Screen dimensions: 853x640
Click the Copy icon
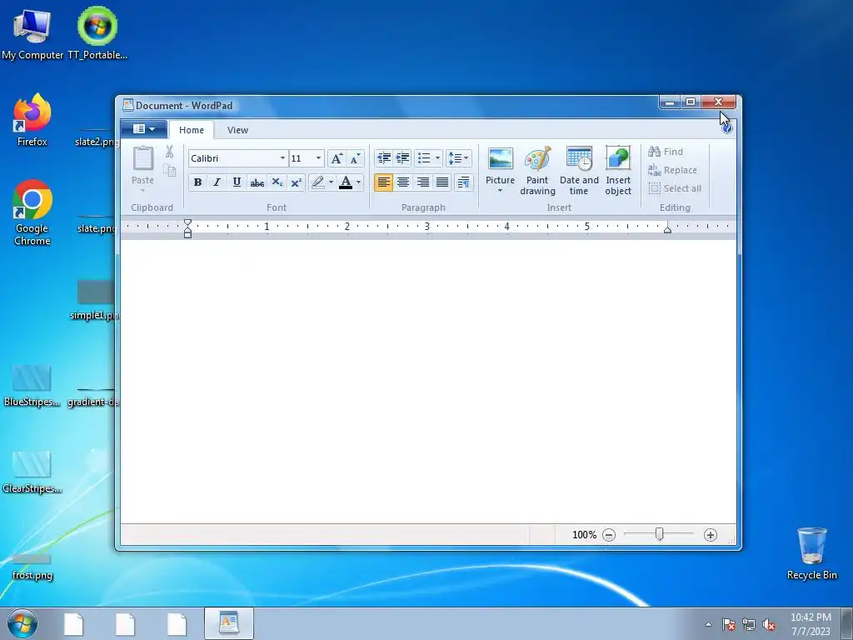point(170,170)
